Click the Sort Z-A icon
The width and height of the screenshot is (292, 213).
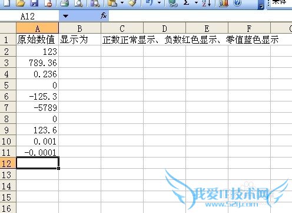point(206,3)
